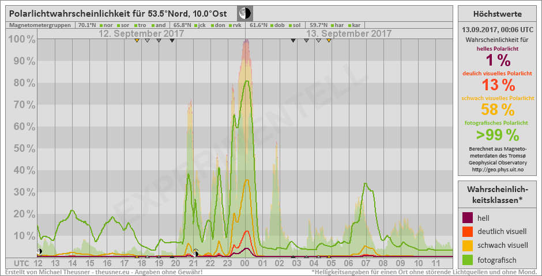This screenshot has height=276, width=542.
Task: Click the >99 % fotografisches Polarlicht value
Action: (498, 135)
